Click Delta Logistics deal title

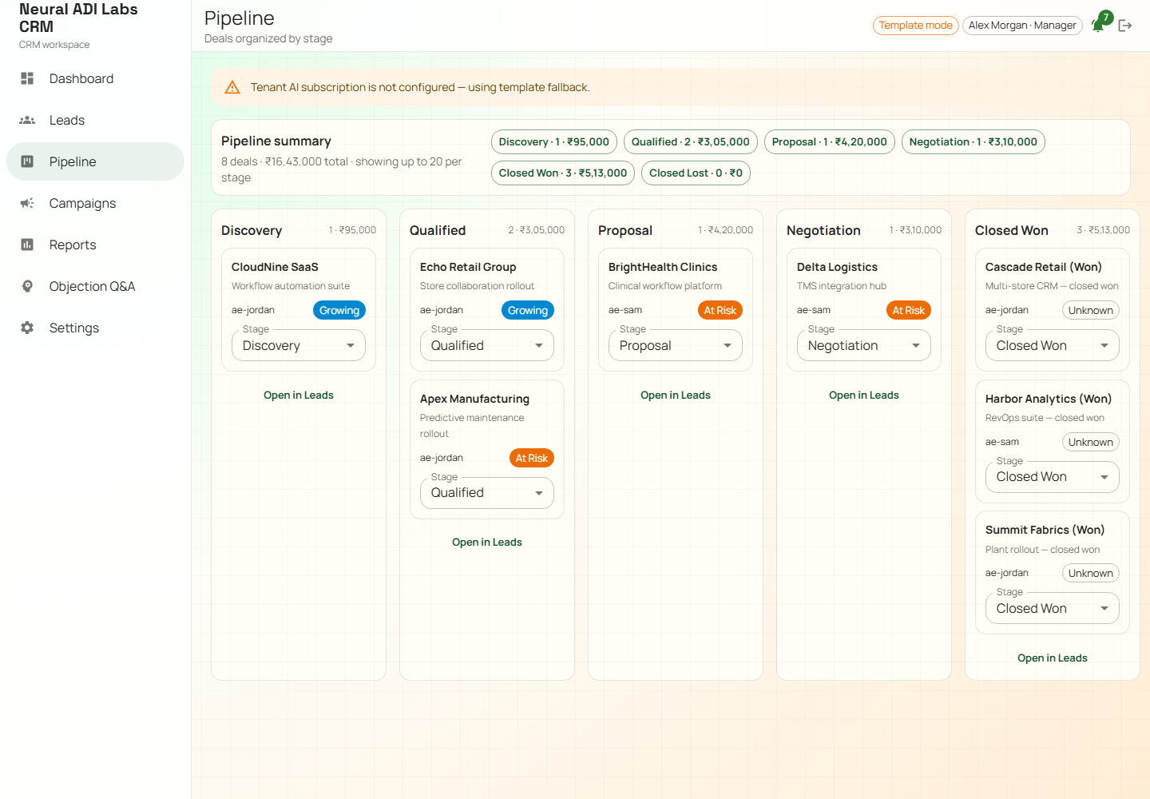(837, 267)
